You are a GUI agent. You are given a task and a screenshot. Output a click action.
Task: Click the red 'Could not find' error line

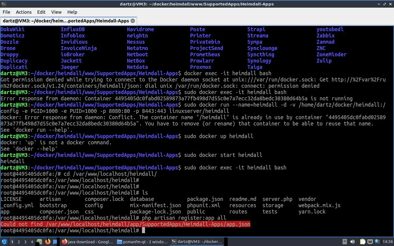click(125, 224)
